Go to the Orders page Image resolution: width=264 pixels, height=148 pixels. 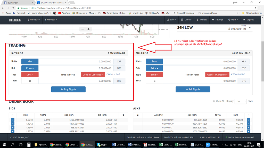pyautogui.click(x=186, y=20)
